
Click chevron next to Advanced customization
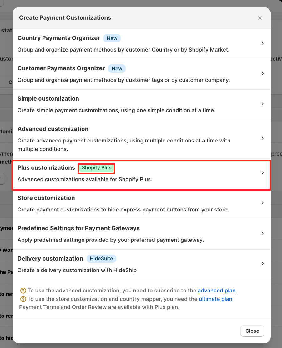263,138
